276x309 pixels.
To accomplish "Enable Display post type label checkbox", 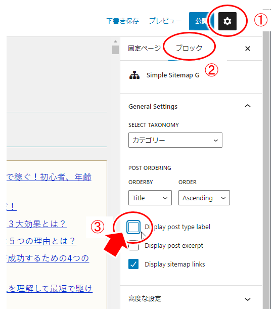I will (133, 227).
